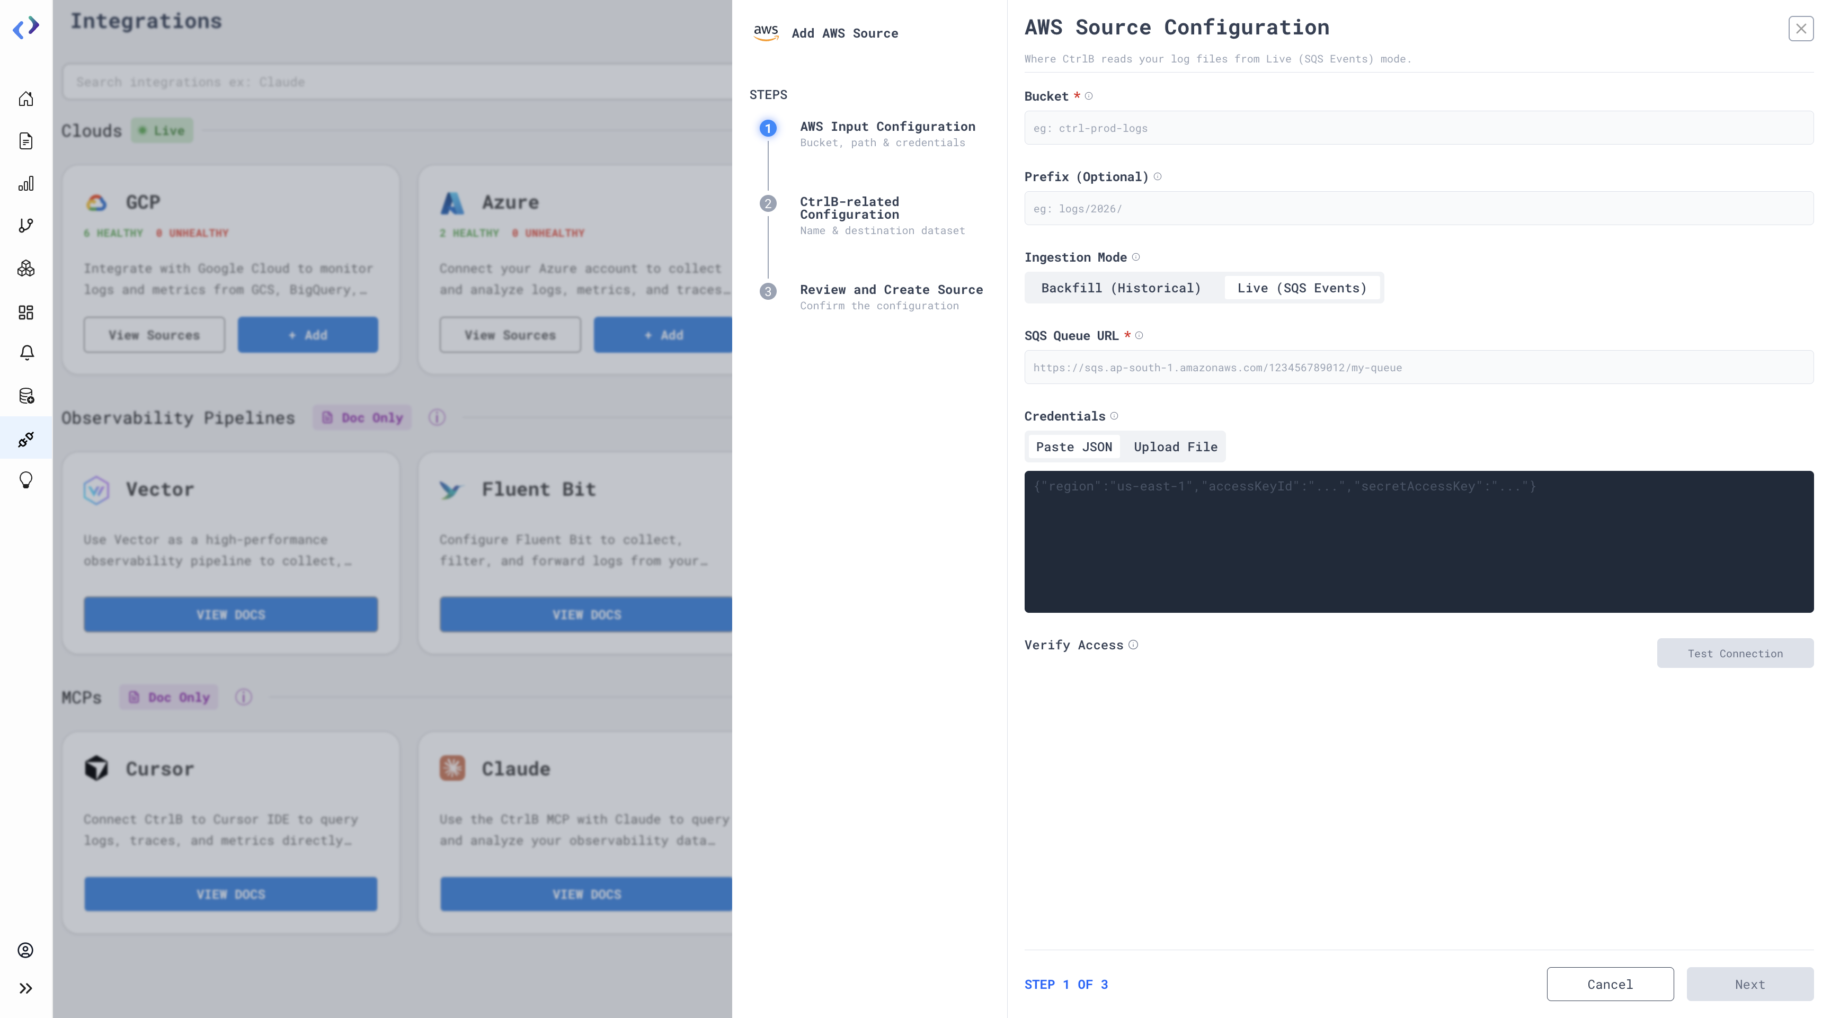Open the alerts bell icon
1831x1018 pixels.
tap(26, 353)
